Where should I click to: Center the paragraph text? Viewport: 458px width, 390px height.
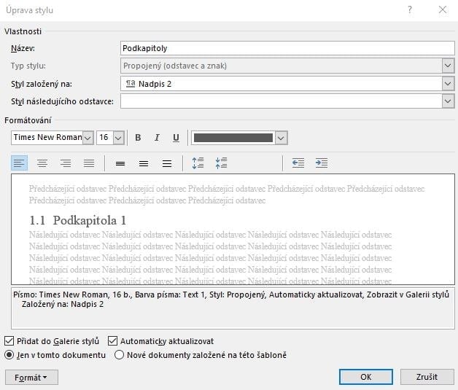42,163
